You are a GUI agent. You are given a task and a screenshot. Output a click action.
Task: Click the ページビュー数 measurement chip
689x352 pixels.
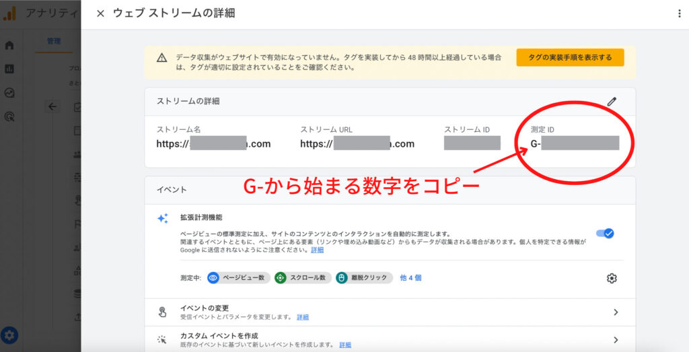pyautogui.click(x=238, y=278)
